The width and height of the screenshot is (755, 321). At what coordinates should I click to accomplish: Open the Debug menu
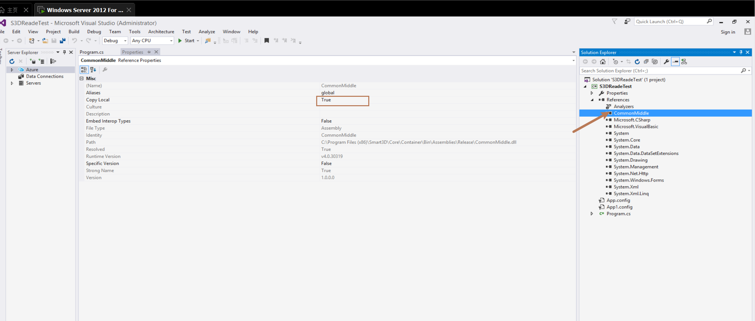[x=94, y=32]
